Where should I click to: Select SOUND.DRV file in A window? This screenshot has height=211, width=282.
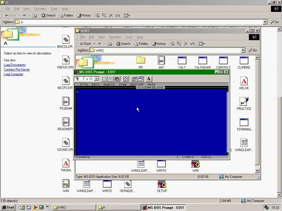[x=65, y=145]
